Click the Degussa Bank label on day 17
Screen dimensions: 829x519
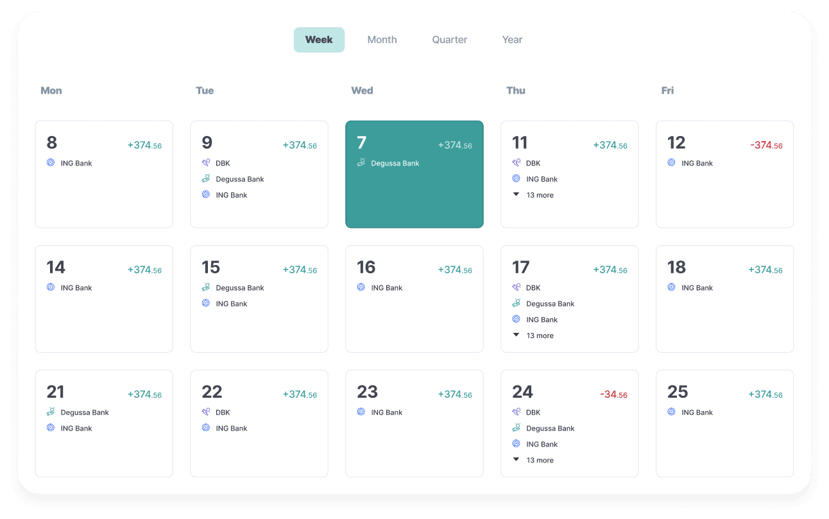[x=551, y=304]
